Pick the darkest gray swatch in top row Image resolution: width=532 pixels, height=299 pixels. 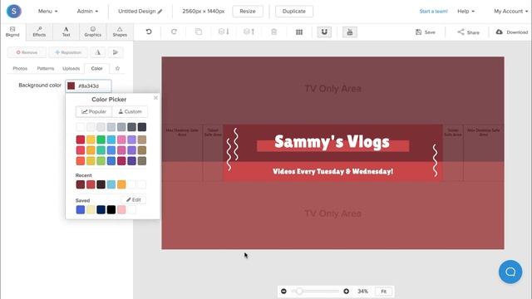pyautogui.click(x=142, y=127)
